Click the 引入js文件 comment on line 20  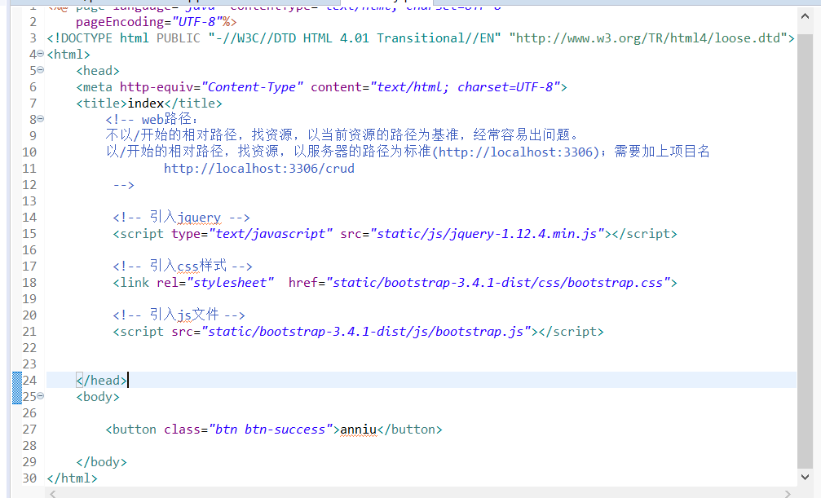[179, 315]
